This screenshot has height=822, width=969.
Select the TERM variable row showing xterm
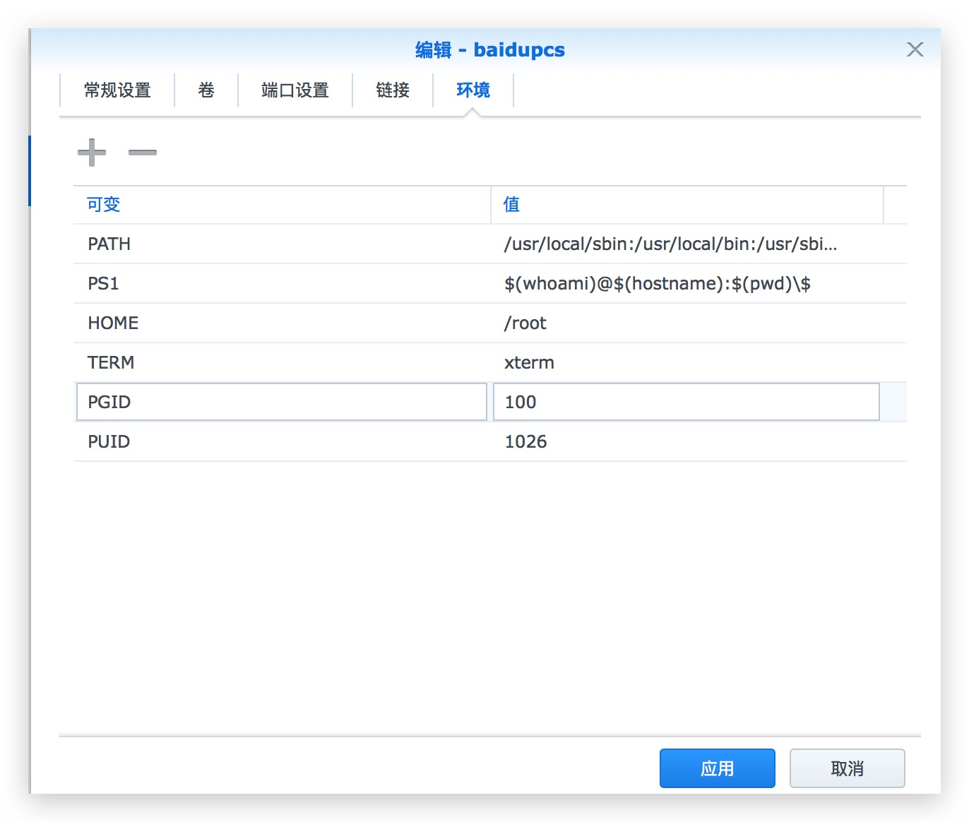click(283, 362)
